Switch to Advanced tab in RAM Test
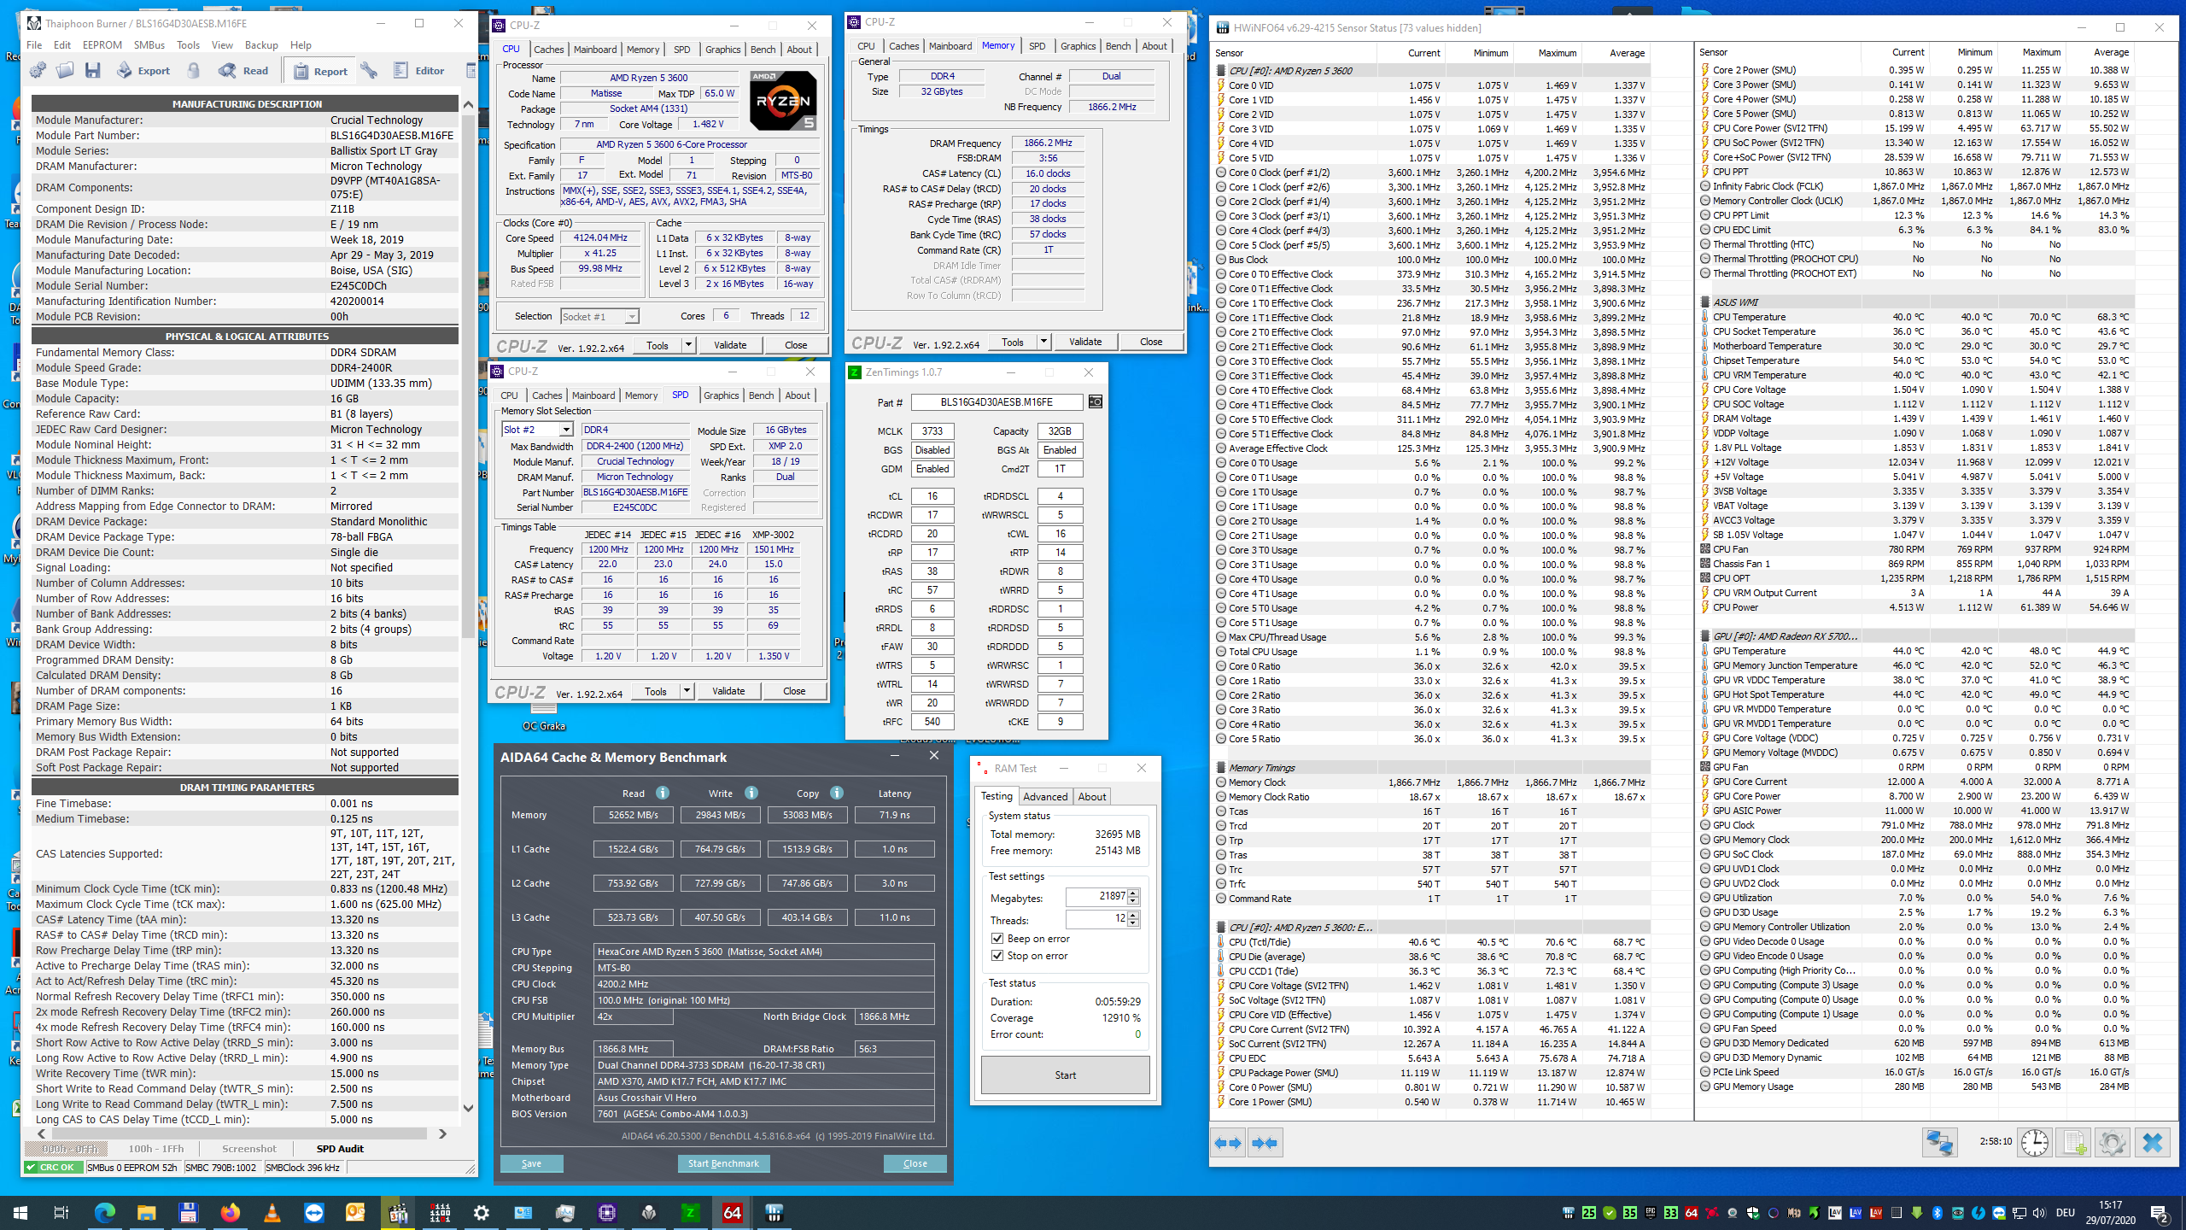 tap(1044, 796)
